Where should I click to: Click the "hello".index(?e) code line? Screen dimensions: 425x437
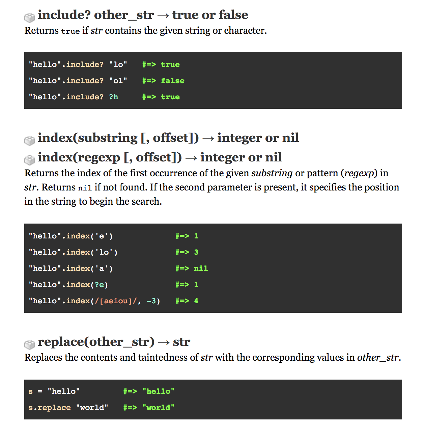[x=68, y=285]
